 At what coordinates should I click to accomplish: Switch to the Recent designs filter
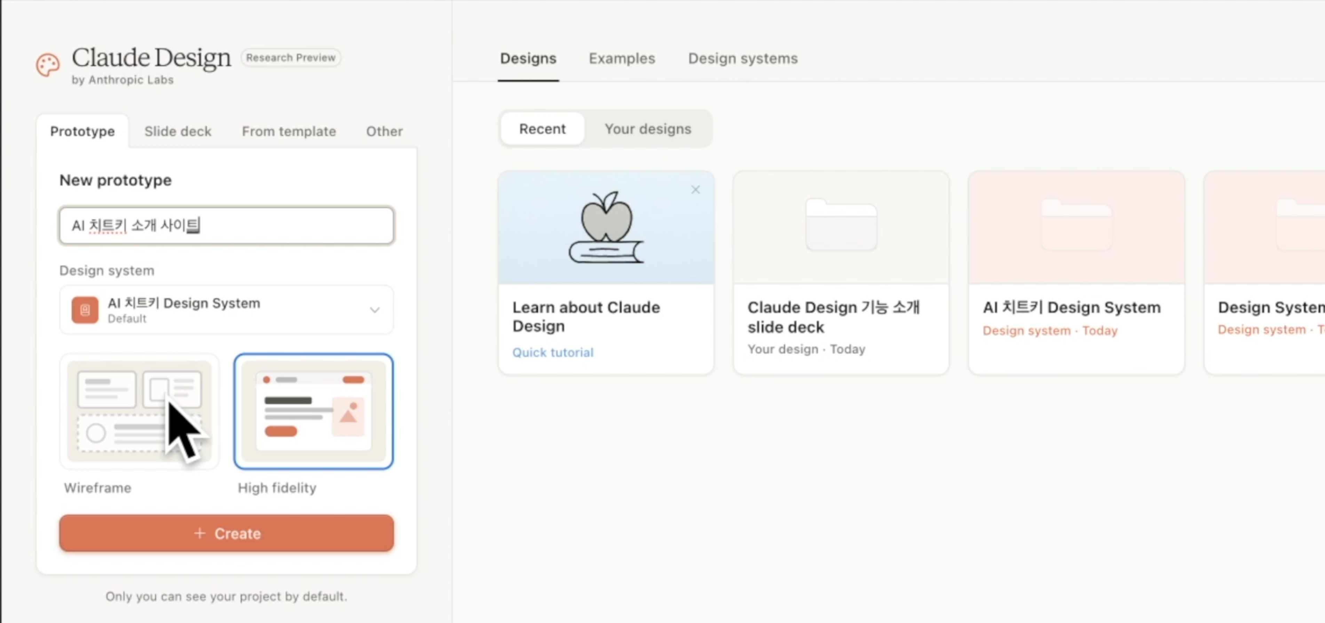[x=542, y=129]
